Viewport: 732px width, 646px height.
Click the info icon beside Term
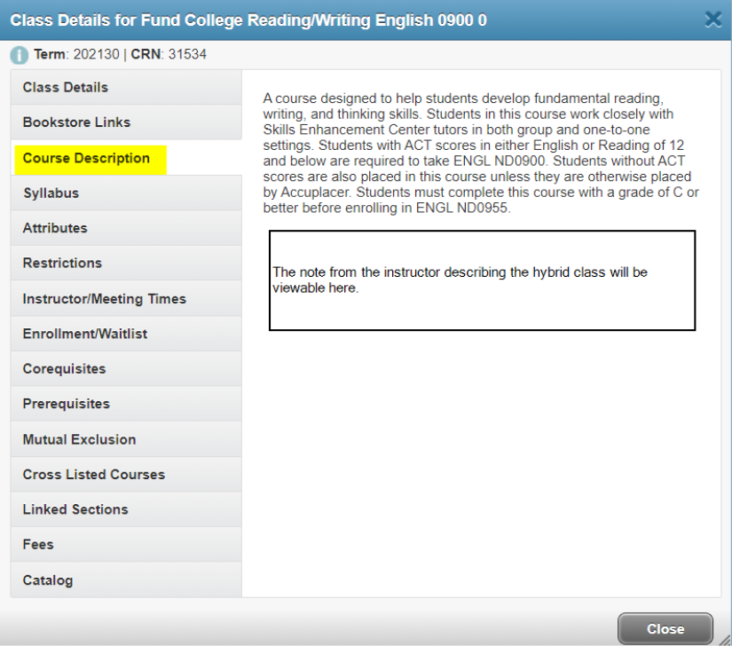pyautogui.click(x=20, y=55)
